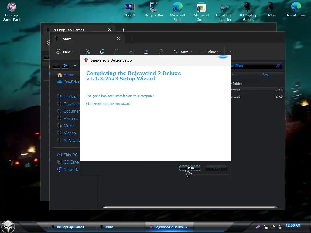
Task: Add a new tab in 80 PopCap Games window
Action: (123, 30)
